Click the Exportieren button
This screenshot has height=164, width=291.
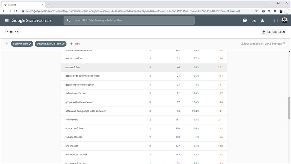tap(273, 32)
